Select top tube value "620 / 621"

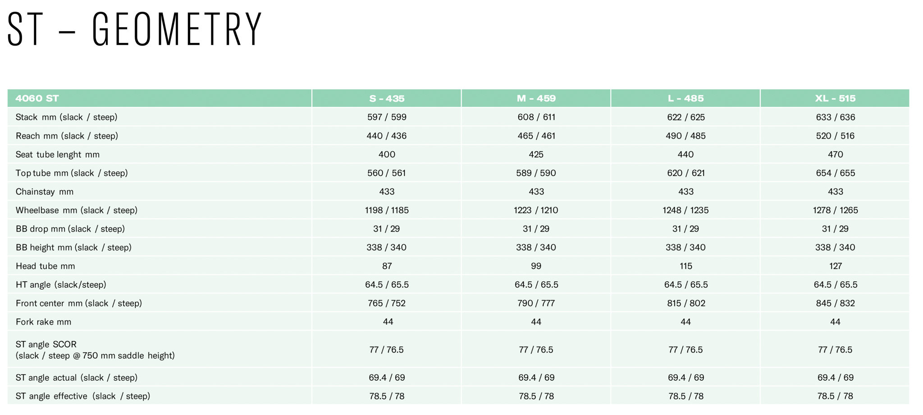(685, 173)
